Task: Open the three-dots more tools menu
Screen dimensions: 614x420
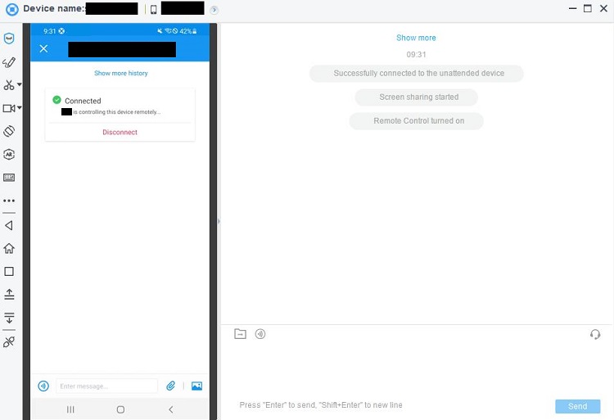Action: 9,201
